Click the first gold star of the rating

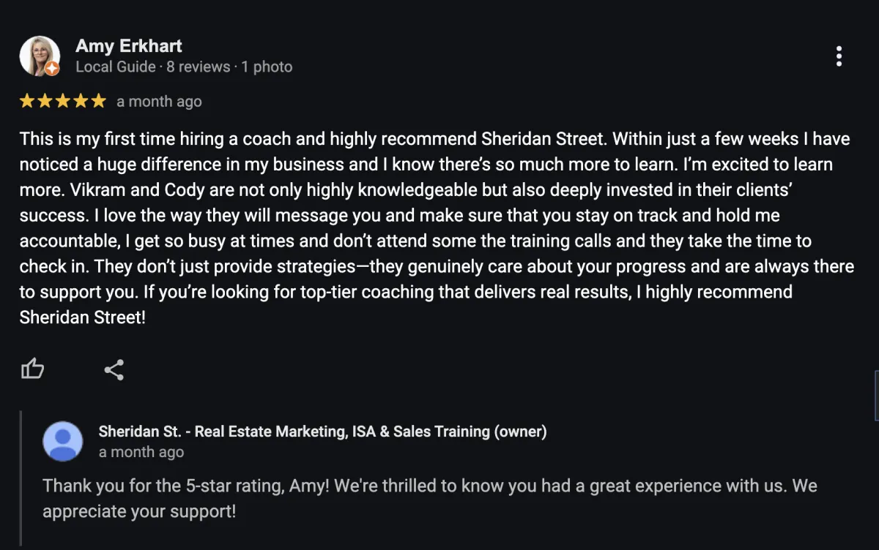coord(28,101)
